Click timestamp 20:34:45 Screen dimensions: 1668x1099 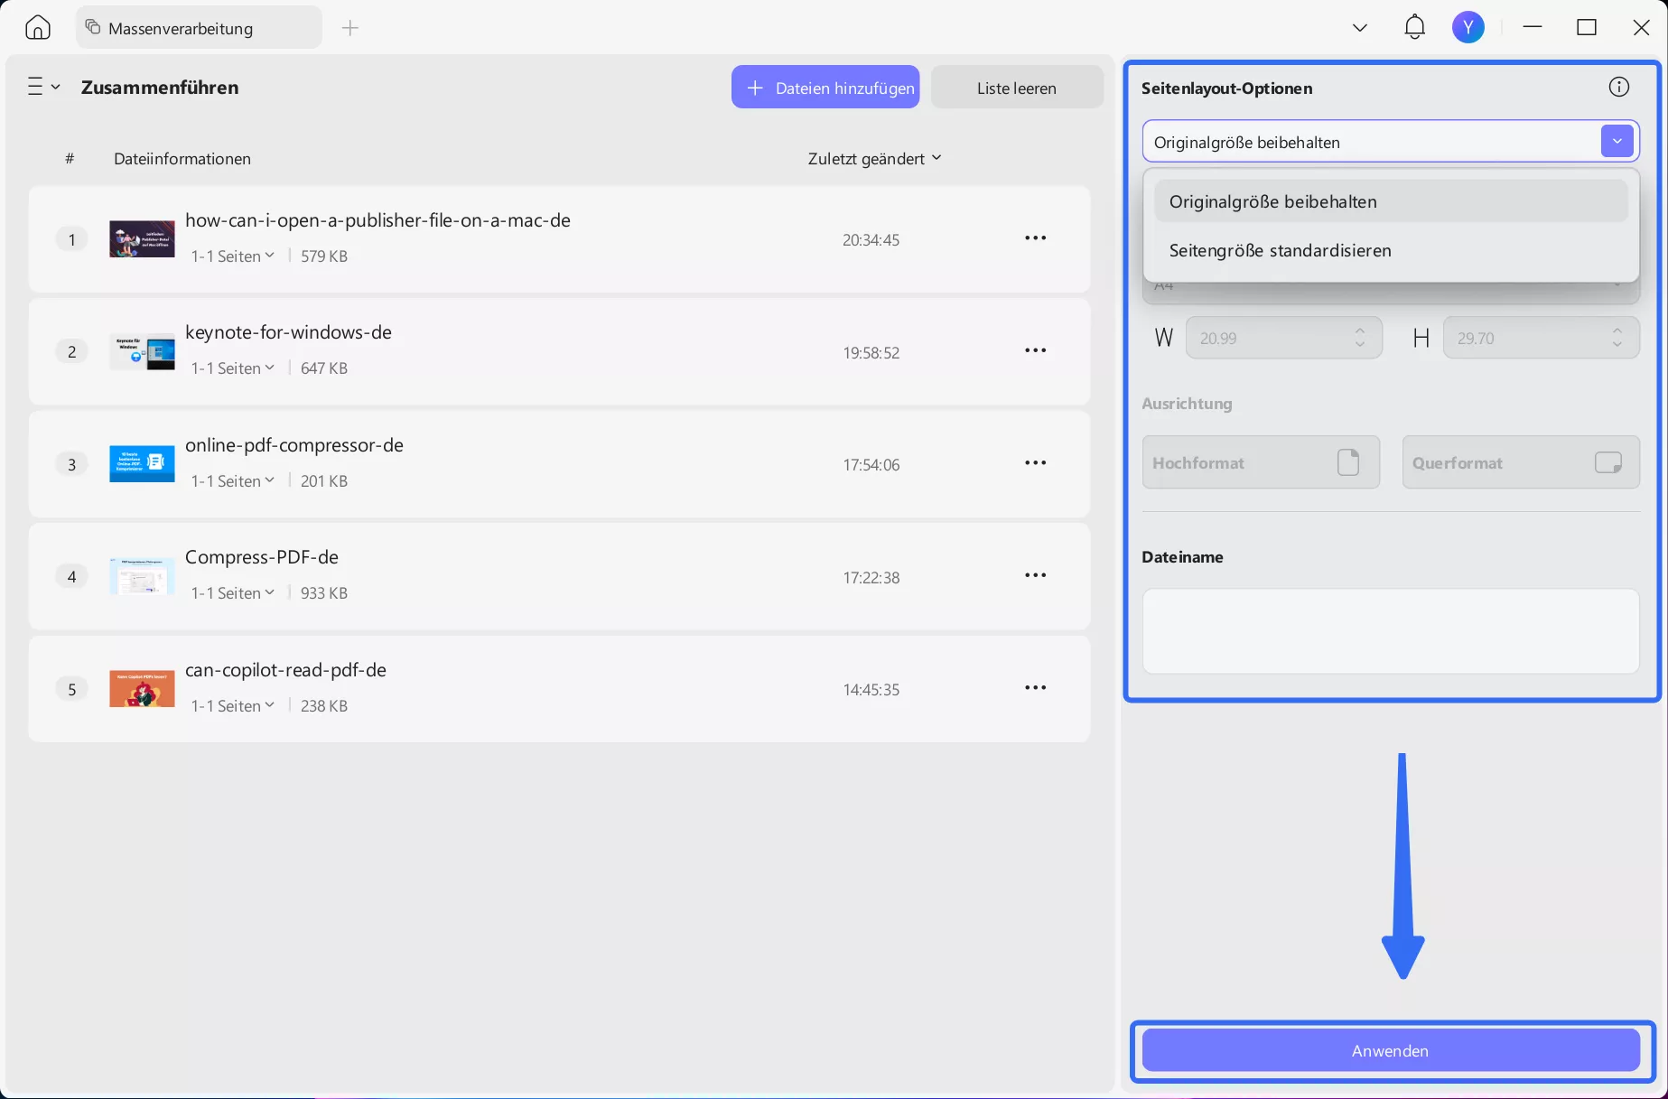871,240
